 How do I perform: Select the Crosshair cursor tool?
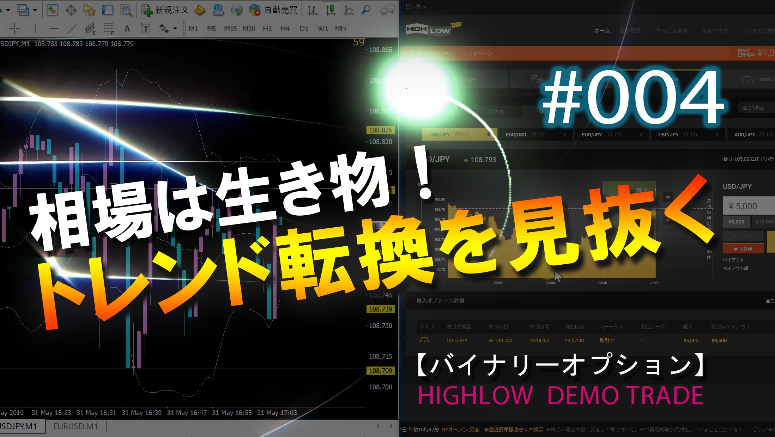pyautogui.click(x=14, y=29)
